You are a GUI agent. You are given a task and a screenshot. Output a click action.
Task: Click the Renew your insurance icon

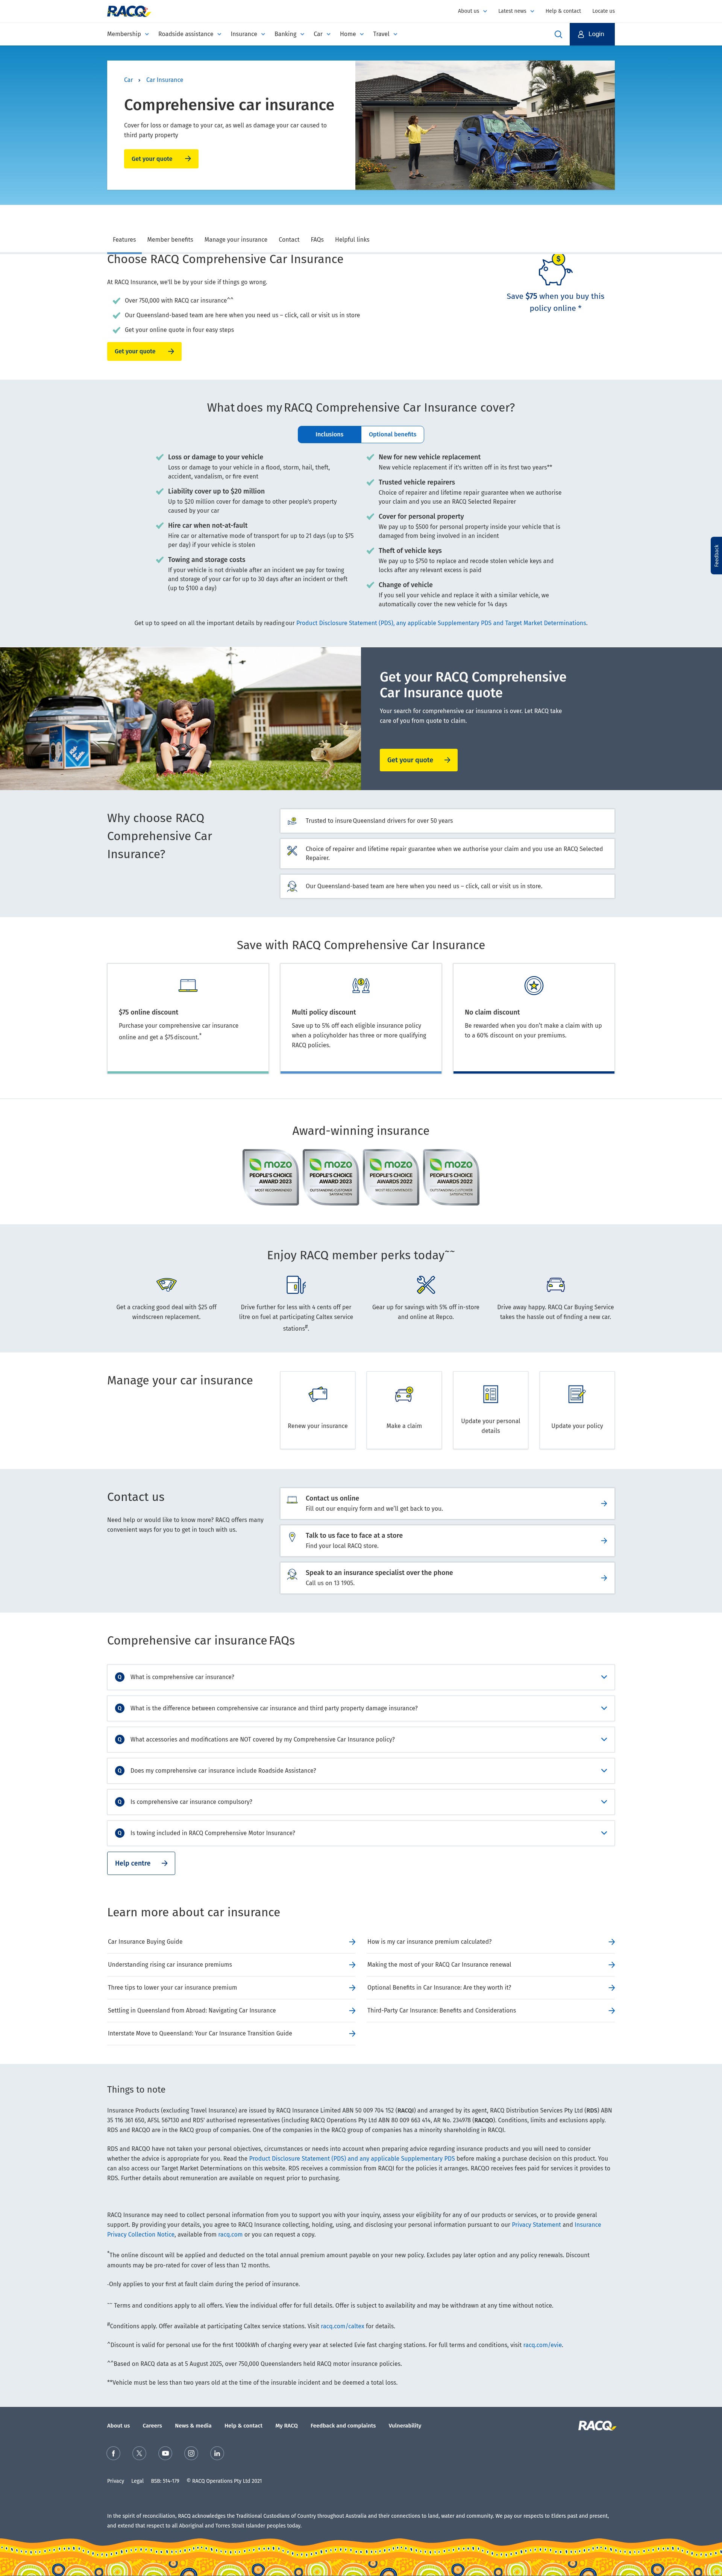[318, 1394]
